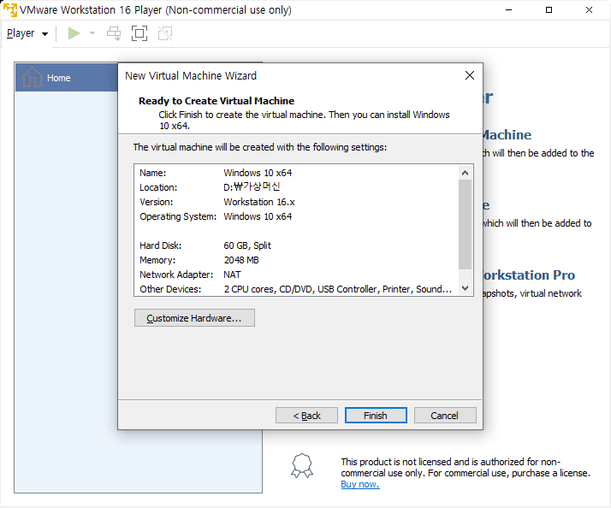
Task: Click the Home house icon
Action: pos(32,77)
